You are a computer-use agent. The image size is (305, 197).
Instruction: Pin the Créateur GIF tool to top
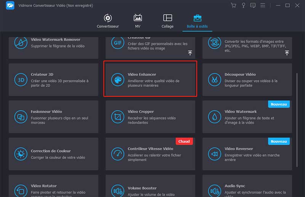click(190, 53)
